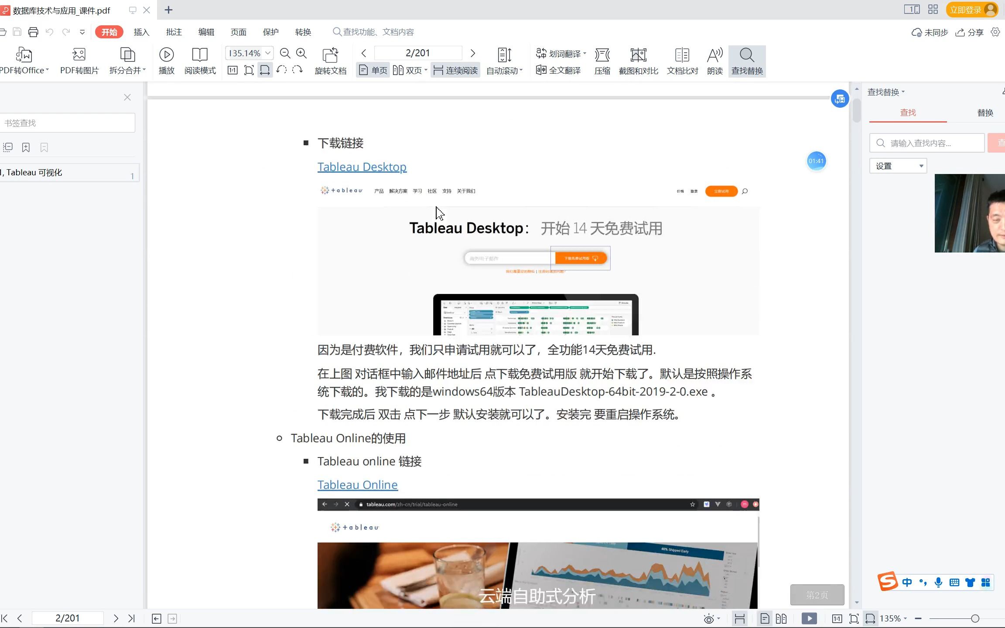
Task: Expand the 自动滚动 auto scroll dropdown
Action: click(521, 71)
